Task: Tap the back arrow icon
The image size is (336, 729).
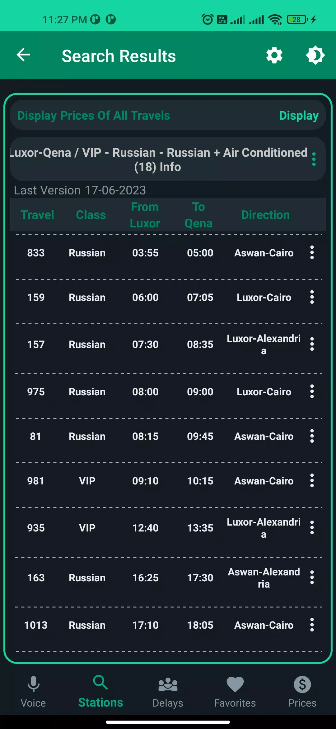Action: (24, 55)
